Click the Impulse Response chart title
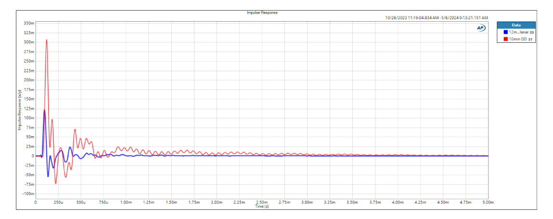The width and height of the screenshot is (553, 219). tap(262, 13)
